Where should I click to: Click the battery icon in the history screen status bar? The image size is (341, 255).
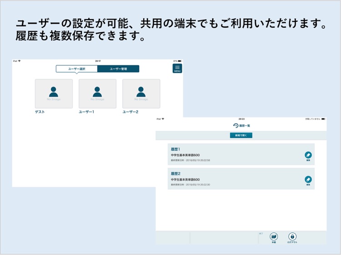(323, 119)
